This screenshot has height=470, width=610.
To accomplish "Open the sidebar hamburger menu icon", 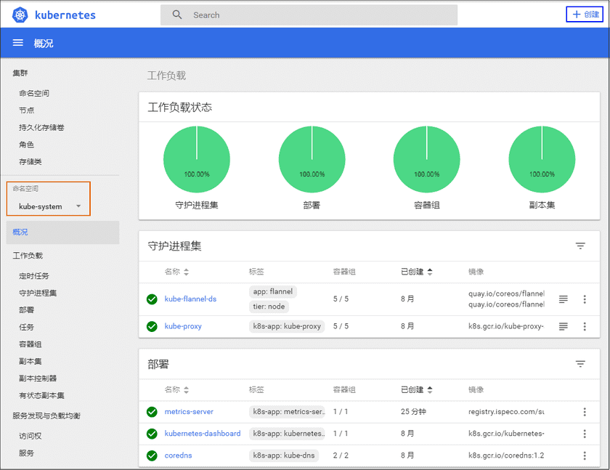I will (x=18, y=43).
